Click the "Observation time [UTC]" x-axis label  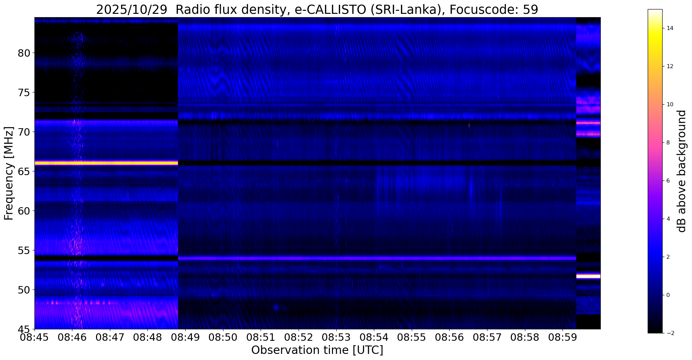click(317, 350)
